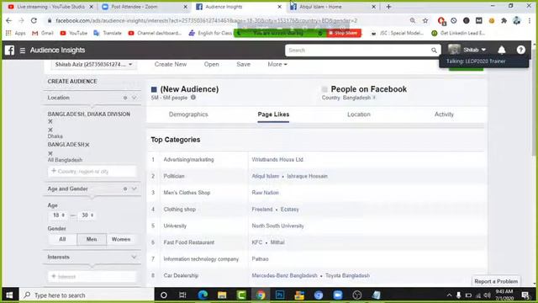Open the More dropdown menu
538x303 pixels.
pyautogui.click(x=277, y=64)
